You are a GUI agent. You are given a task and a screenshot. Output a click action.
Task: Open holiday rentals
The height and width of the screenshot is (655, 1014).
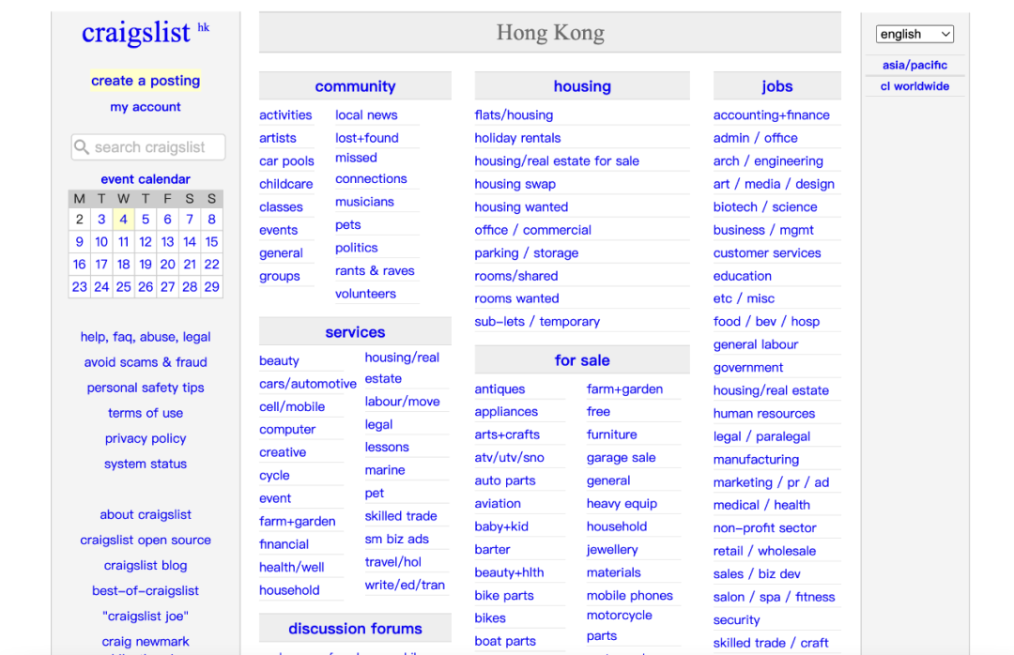[x=517, y=138]
